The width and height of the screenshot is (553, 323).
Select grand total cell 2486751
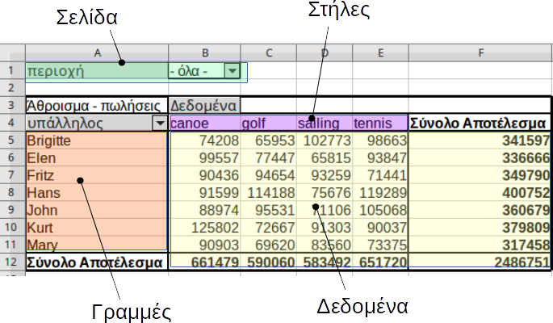480,262
